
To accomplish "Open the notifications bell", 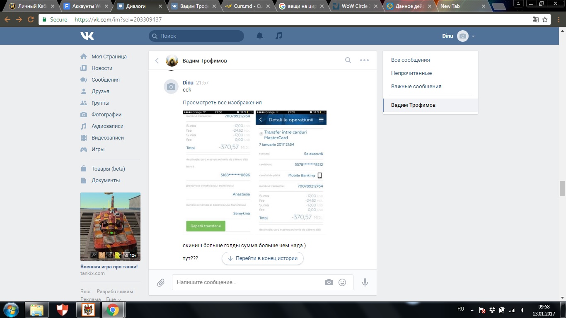I will coord(260,36).
